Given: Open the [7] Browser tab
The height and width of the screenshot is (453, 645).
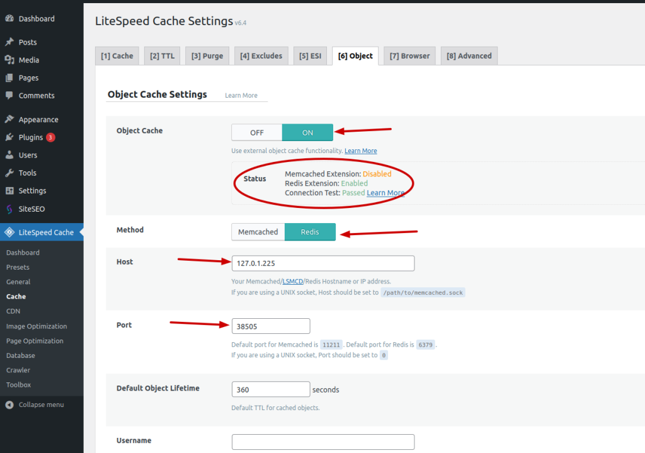Looking at the screenshot, I should click(x=409, y=56).
